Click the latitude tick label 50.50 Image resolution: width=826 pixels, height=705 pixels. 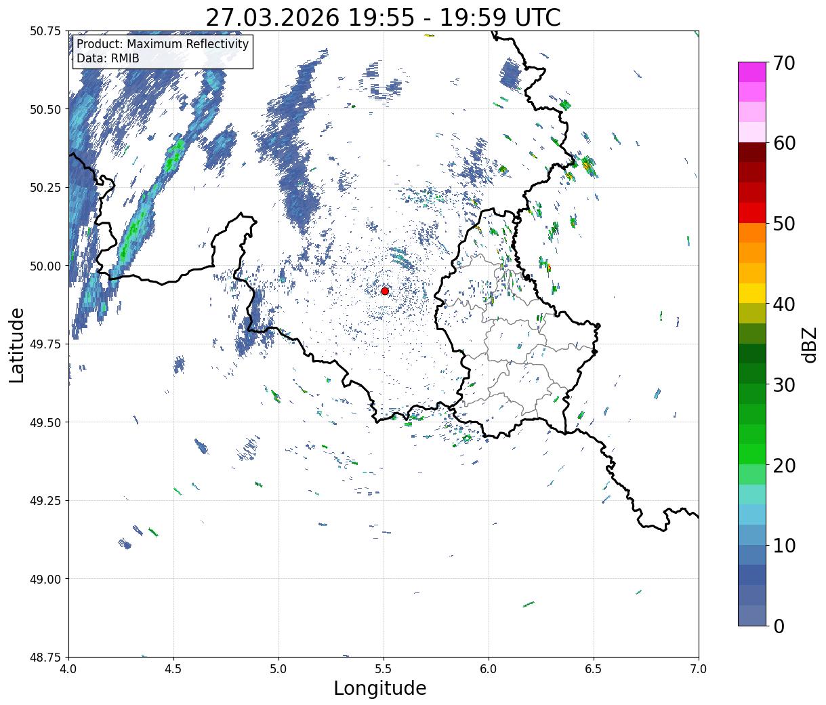tap(45, 109)
